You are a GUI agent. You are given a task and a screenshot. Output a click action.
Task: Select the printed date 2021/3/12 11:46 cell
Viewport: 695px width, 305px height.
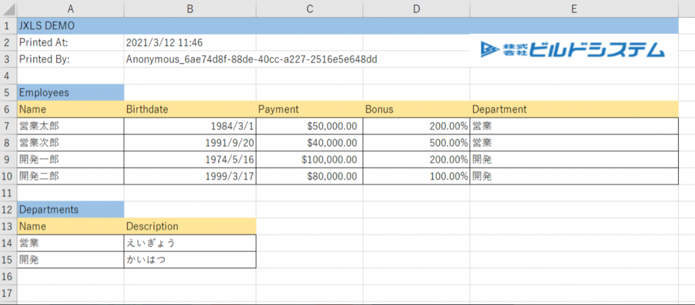(190, 43)
